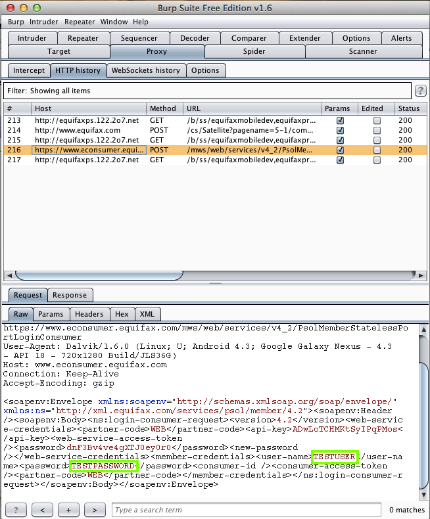Toggle Params checkbox in row 214
This screenshot has height=519, width=430.
click(x=340, y=131)
